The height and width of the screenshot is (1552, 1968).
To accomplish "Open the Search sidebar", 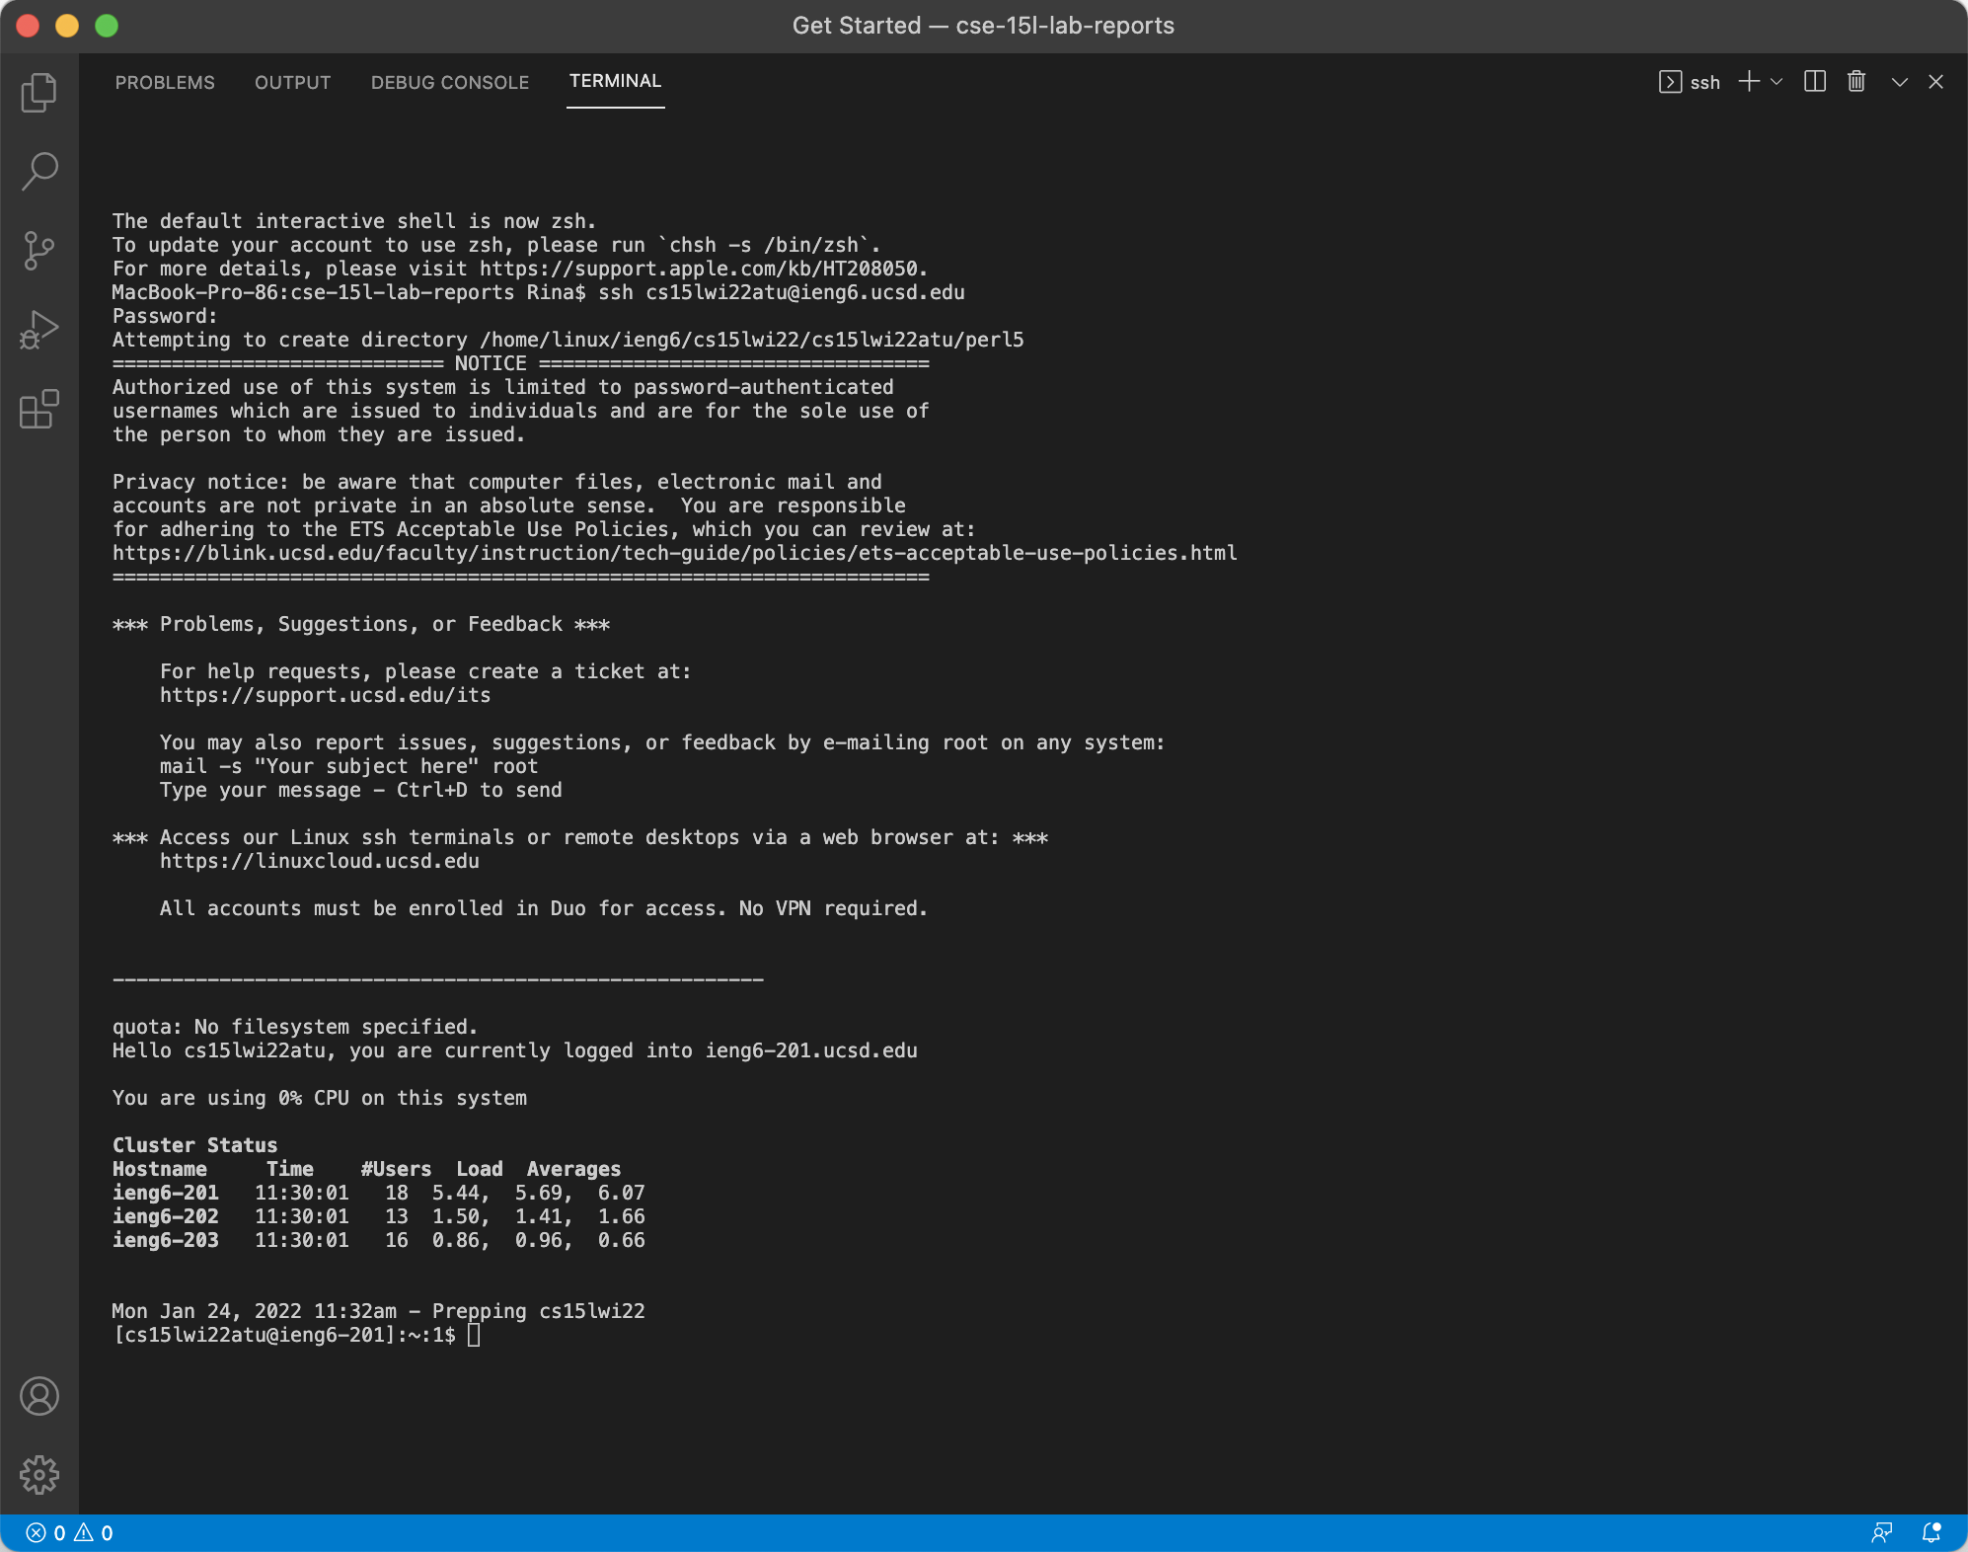I will (x=38, y=170).
